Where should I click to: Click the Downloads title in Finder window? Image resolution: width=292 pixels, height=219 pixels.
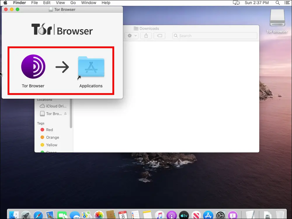tap(149, 28)
